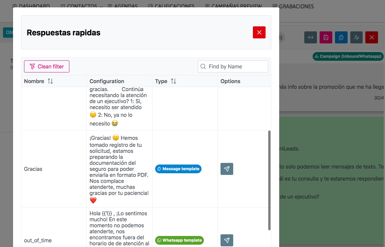Image resolution: width=385 pixels, height=247 pixels.
Task: Click the quick responses list scrollbar
Action: click(x=269, y=180)
